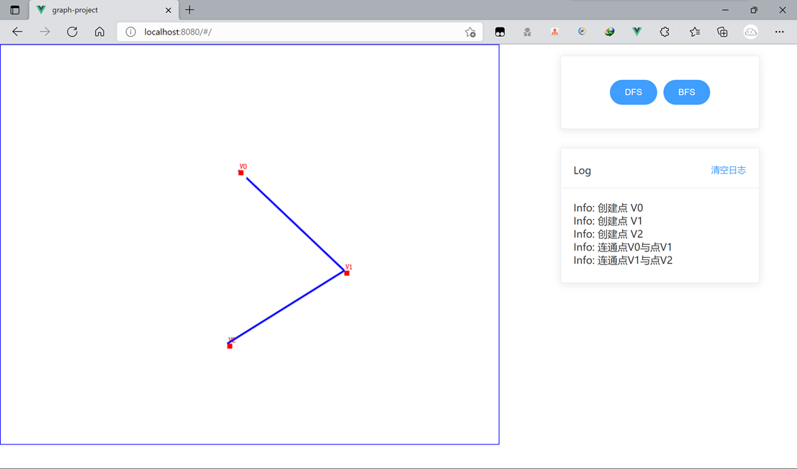This screenshot has height=469, width=797.
Task: Click the DFS traversal button
Action: pos(634,92)
